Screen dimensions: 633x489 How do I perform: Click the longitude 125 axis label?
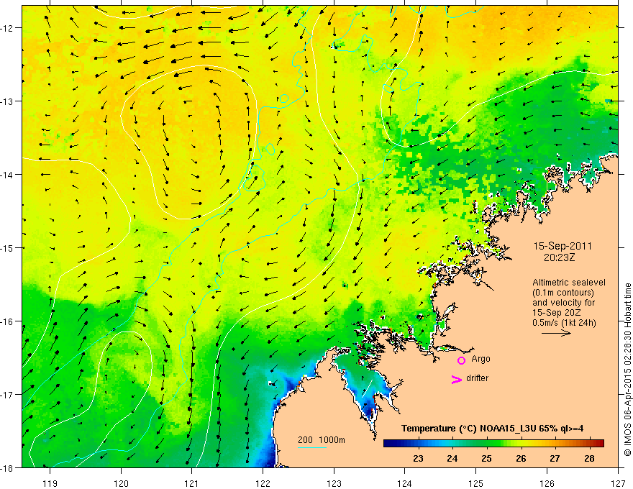tap(475, 483)
